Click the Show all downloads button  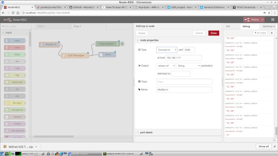pyautogui.click(x=263, y=147)
